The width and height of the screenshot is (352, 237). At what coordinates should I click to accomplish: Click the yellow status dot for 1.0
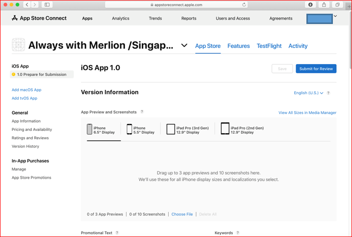[x=13, y=74]
